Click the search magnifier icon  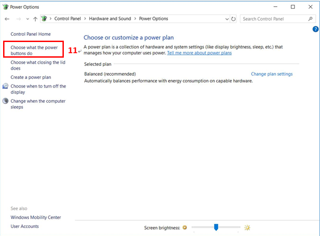(311, 19)
